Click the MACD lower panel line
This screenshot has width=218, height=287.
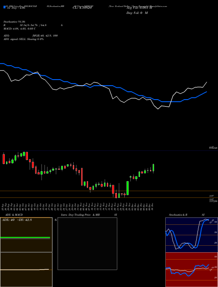[x=24, y=270]
